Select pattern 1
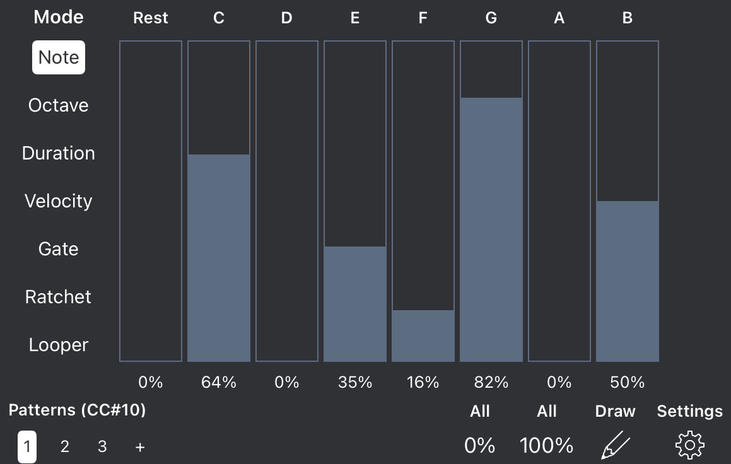This screenshot has width=731, height=464. point(28,446)
